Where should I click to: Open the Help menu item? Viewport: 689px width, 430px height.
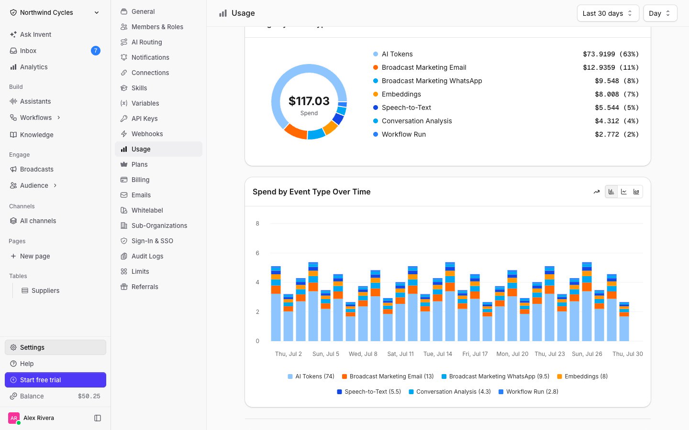[x=56, y=364]
